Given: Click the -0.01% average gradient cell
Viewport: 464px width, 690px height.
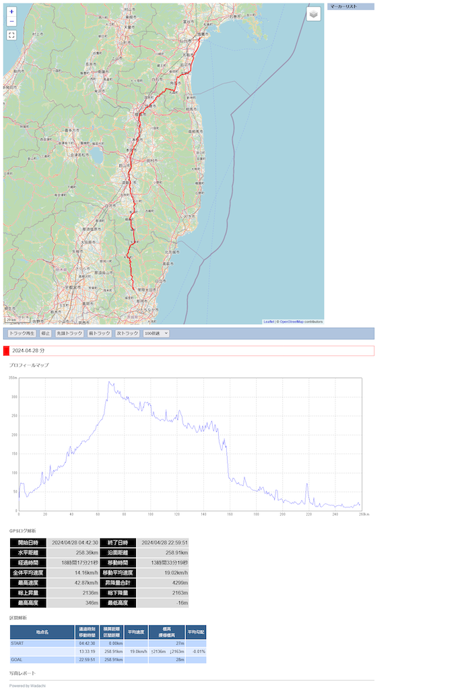Looking at the screenshot, I should (x=196, y=652).
